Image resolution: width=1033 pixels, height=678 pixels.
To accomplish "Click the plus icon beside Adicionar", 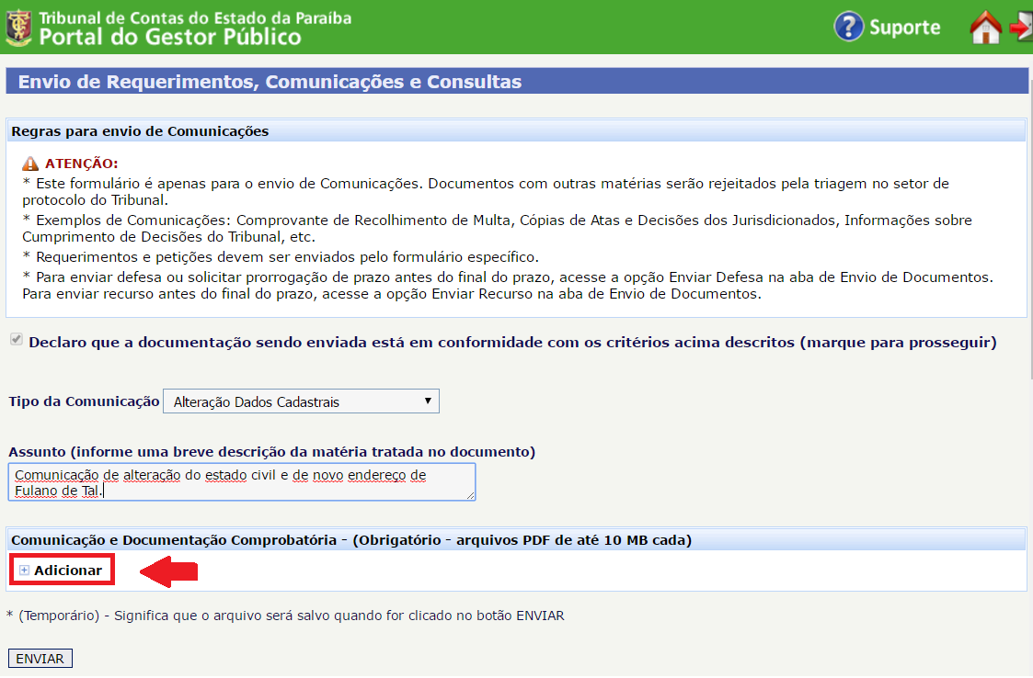I will pyautogui.click(x=25, y=571).
